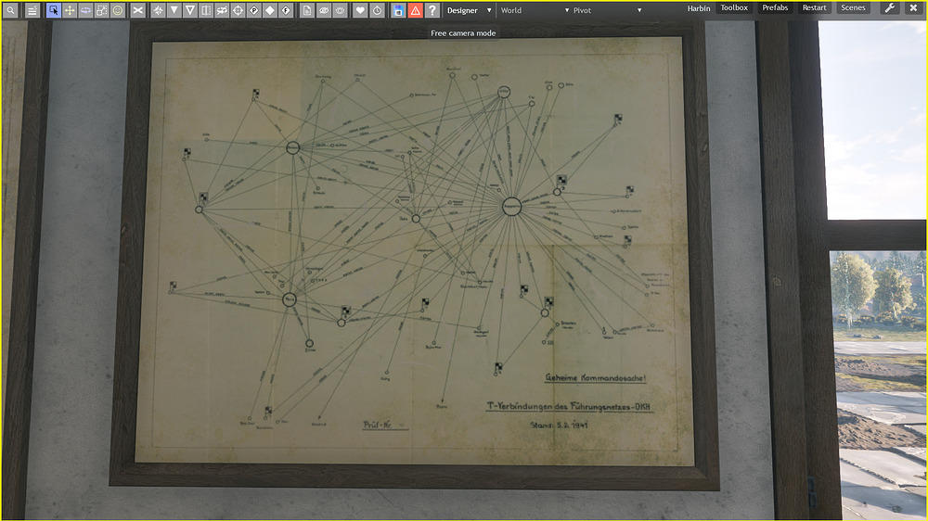Pick the scale tool icon
This screenshot has height=521, width=928.
click(x=101, y=10)
